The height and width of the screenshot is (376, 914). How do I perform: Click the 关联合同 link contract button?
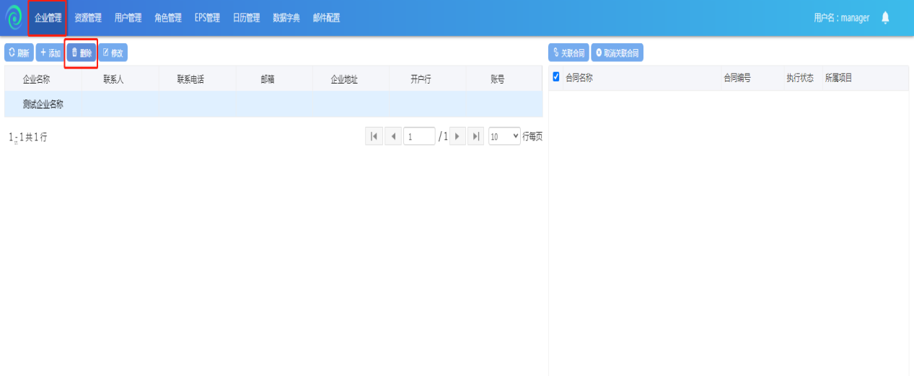point(568,53)
